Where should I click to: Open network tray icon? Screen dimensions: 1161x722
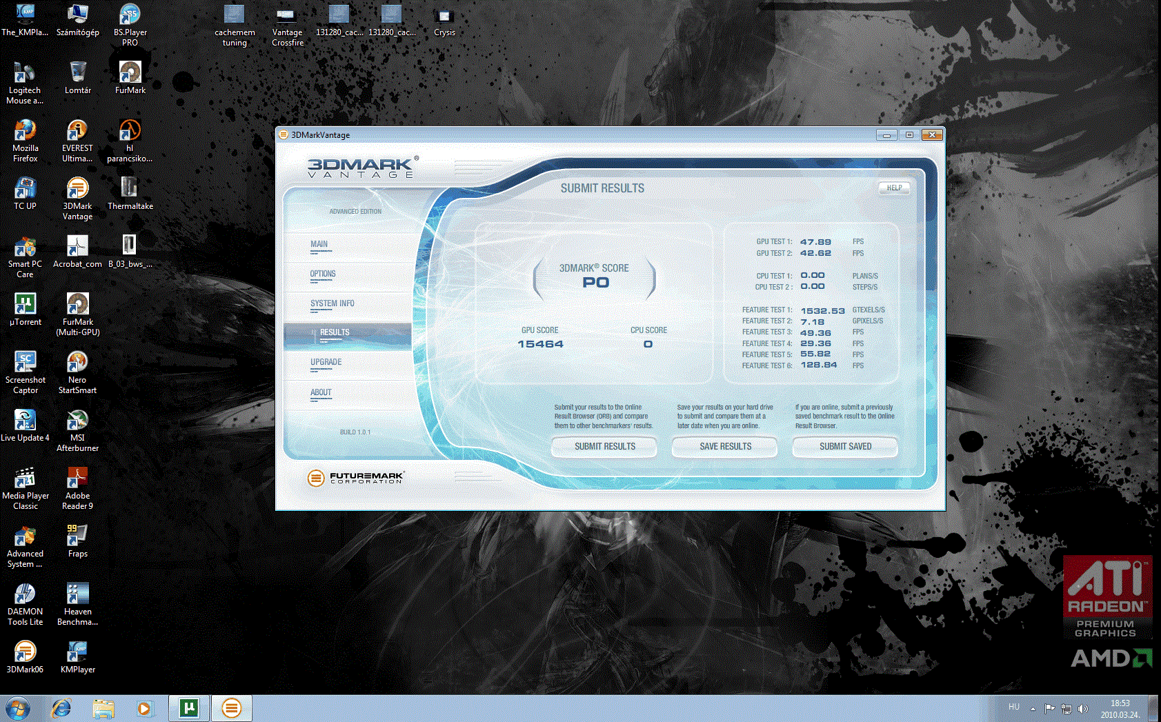pyautogui.click(x=1066, y=709)
